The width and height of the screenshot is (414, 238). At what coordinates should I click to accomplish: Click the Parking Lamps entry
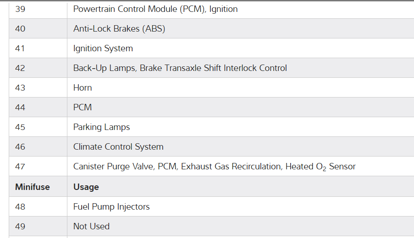pyautogui.click(x=101, y=127)
